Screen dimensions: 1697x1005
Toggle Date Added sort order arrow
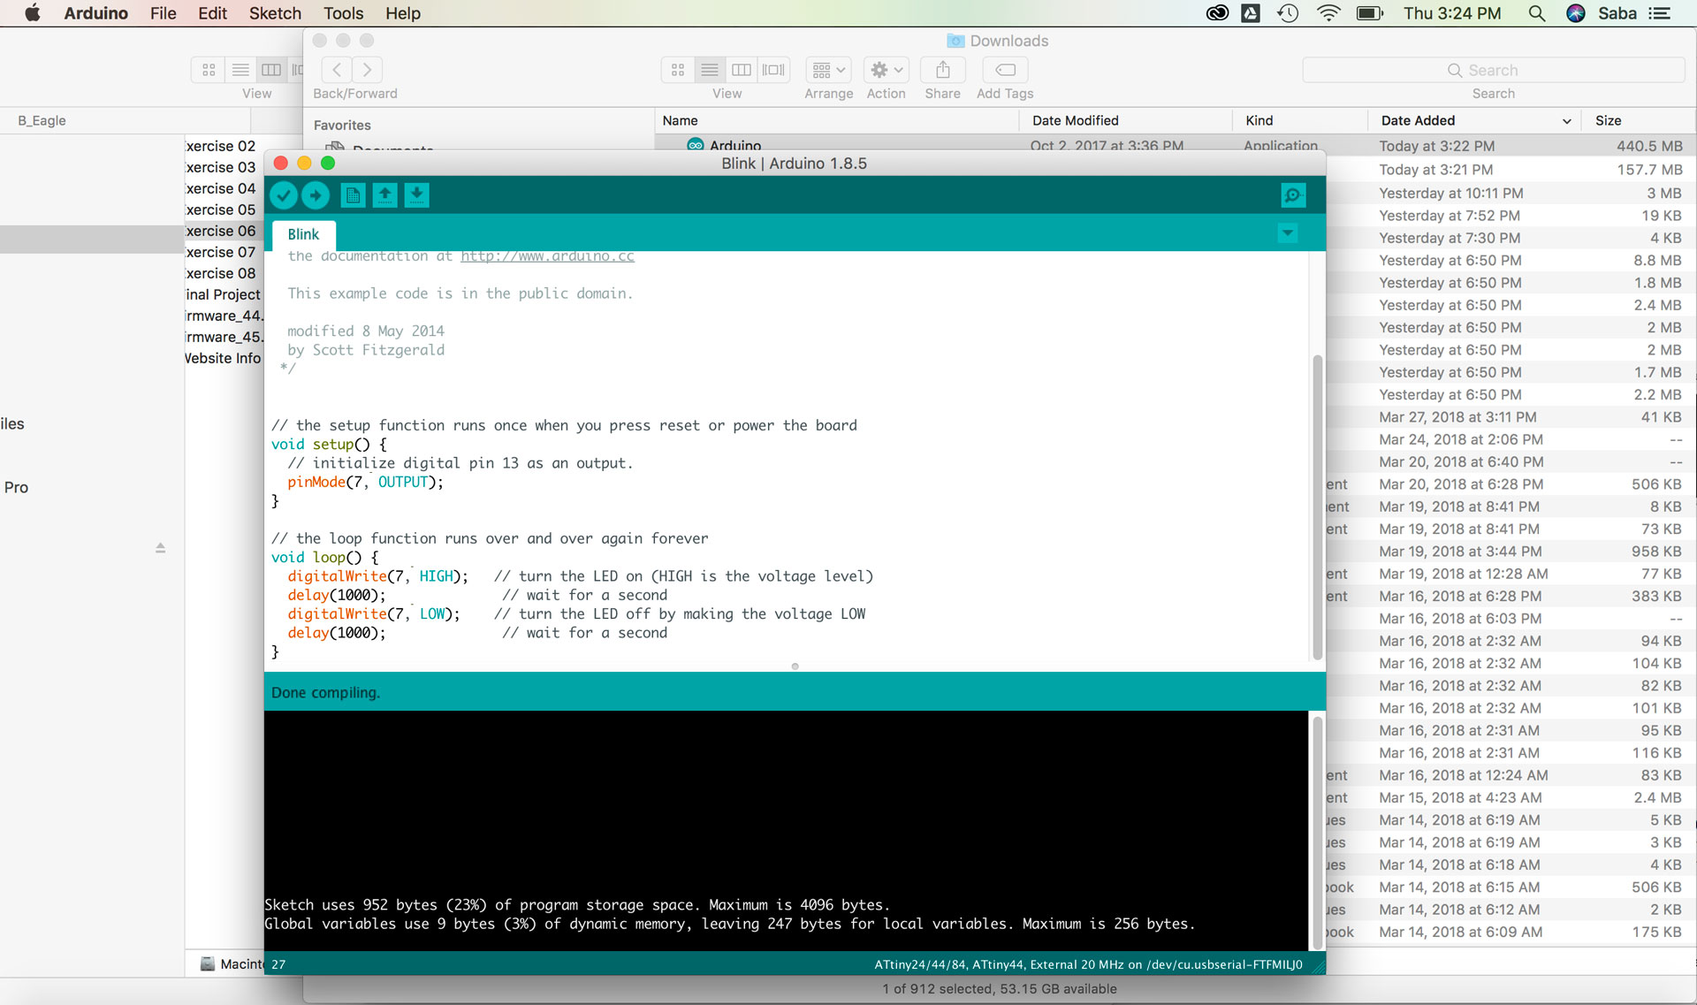[x=1567, y=121]
